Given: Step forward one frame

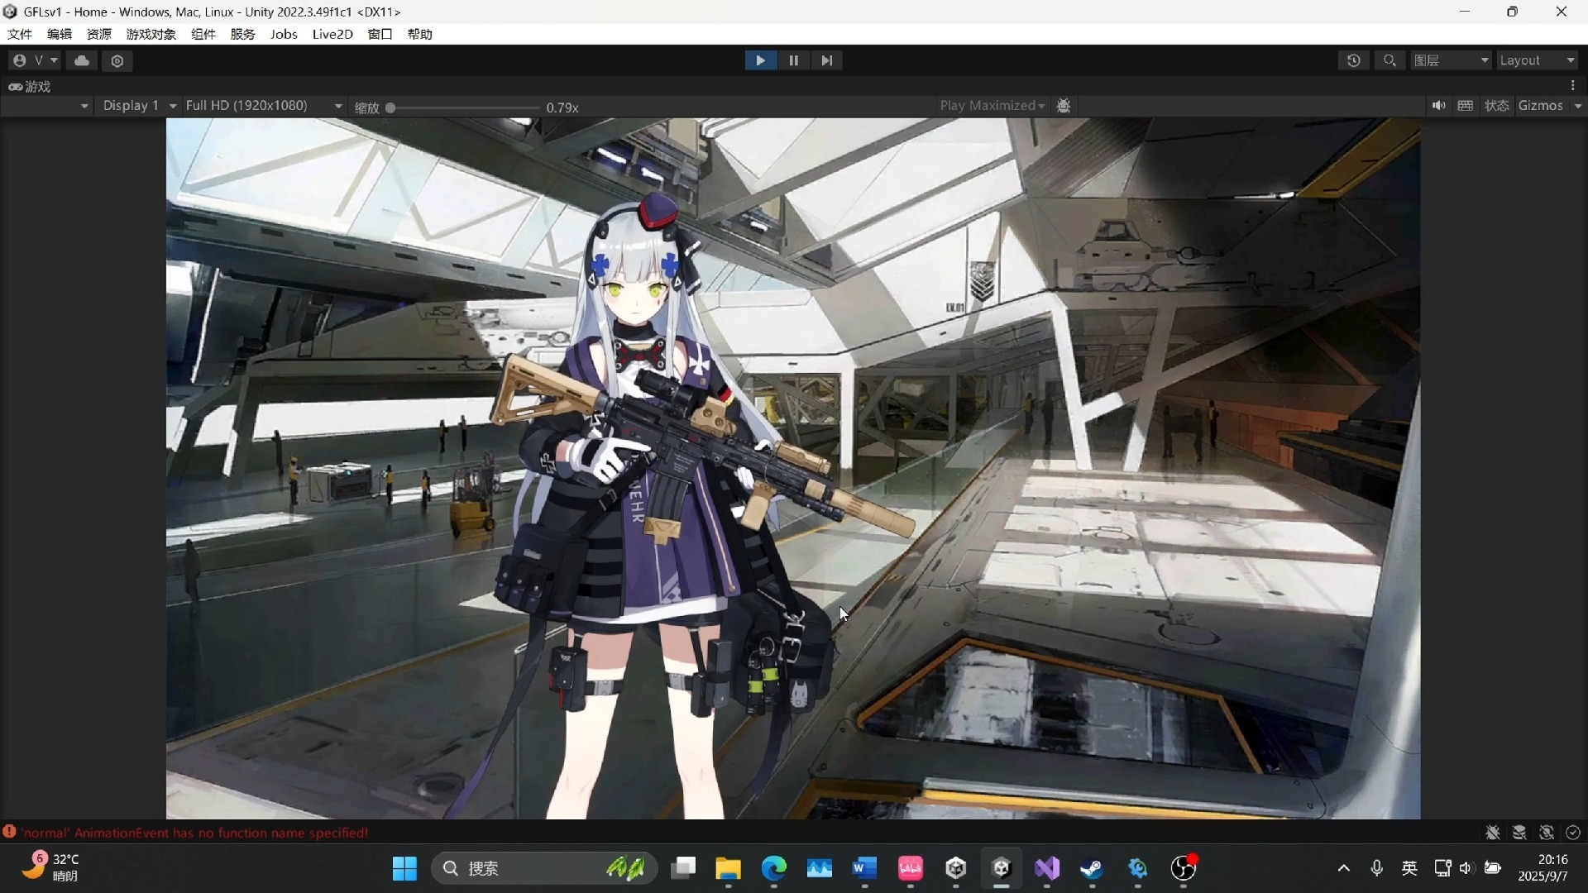Looking at the screenshot, I should (826, 60).
